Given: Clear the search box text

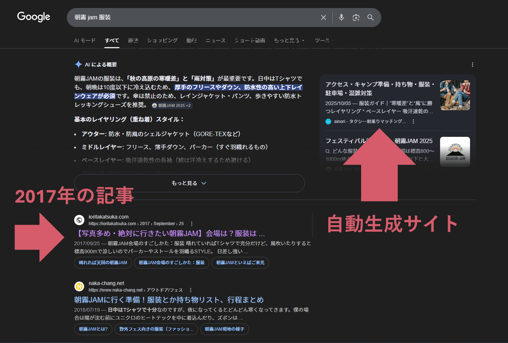Looking at the screenshot, I should coord(323,18).
